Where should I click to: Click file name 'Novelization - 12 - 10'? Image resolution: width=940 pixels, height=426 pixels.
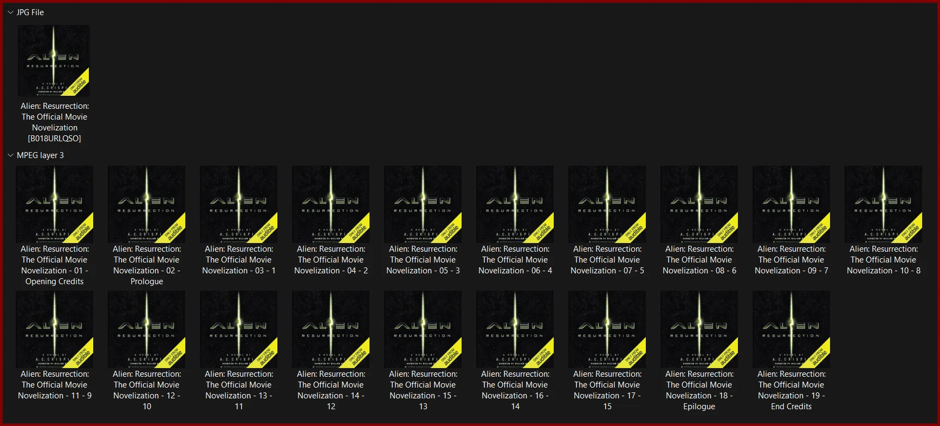click(147, 390)
